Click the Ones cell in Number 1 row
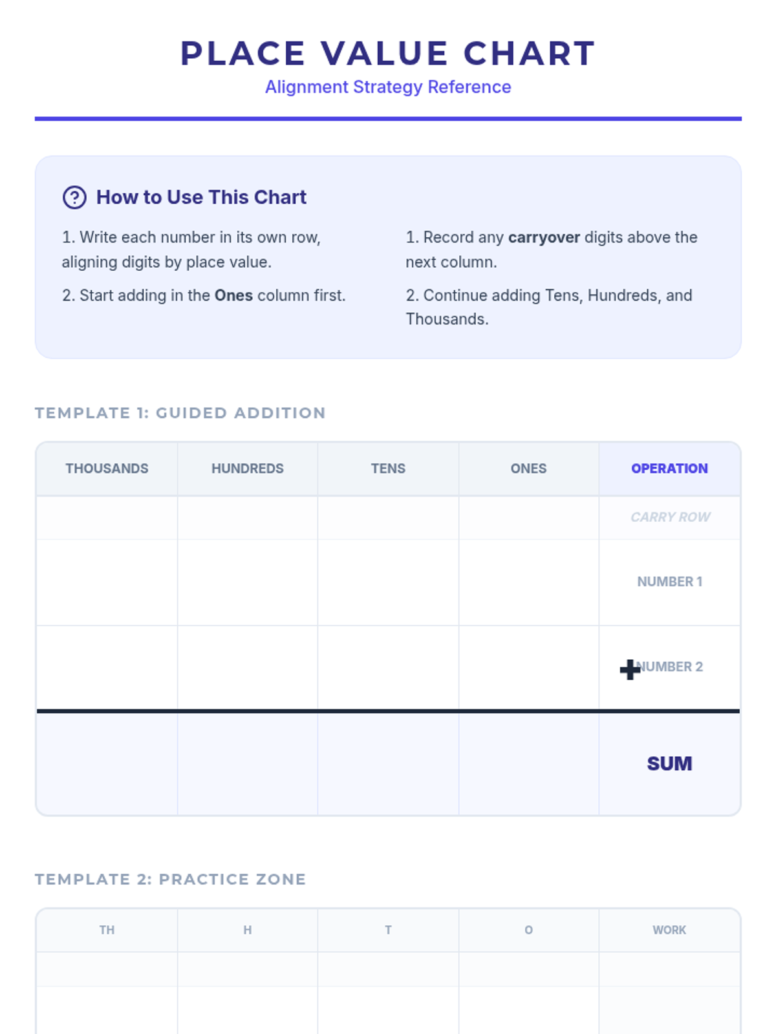Viewport: 776px width, 1034px height. (x=528, y=582)
